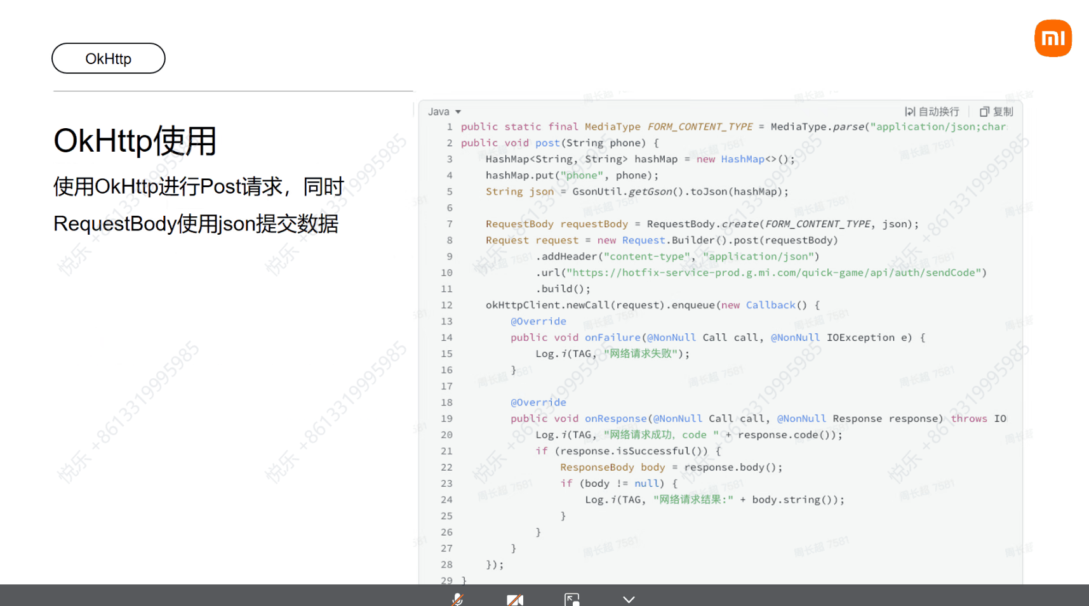Toggle 自动换行 auto-wrap for the code block
The height and width of the screenshot is (606, 1089).
(932, 112)
